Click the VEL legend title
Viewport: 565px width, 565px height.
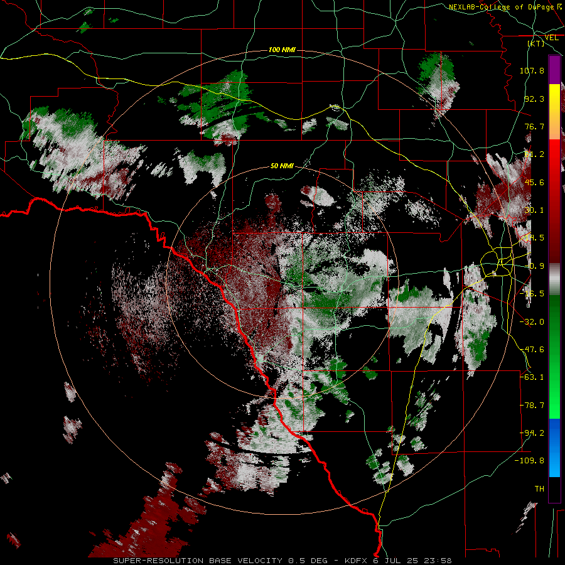[x=552, y=38]
